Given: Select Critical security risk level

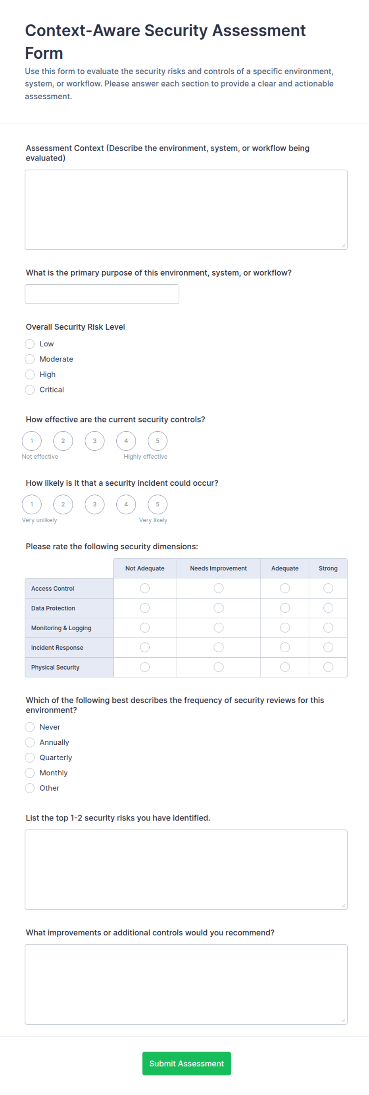Looking at the screenshot, I should (30, 390).
